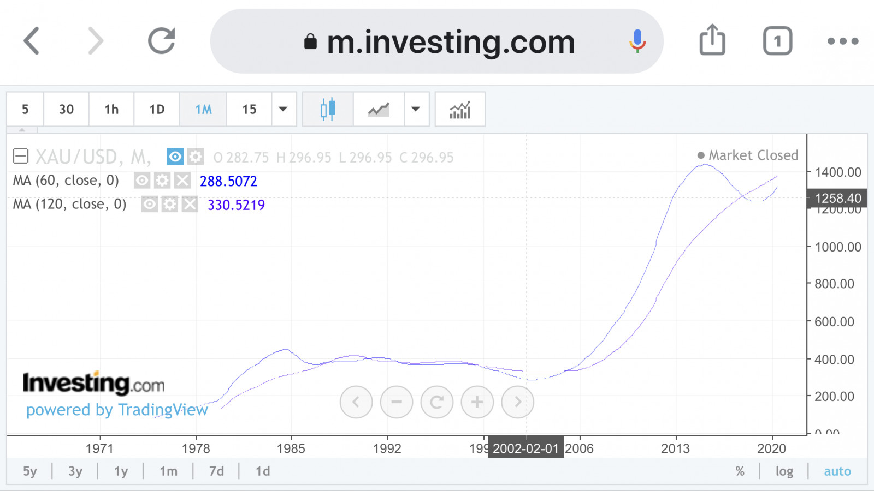This screenshot has width=874, height=491.
Task: Expand the time interval dropdown arrow
Action: 283,109
